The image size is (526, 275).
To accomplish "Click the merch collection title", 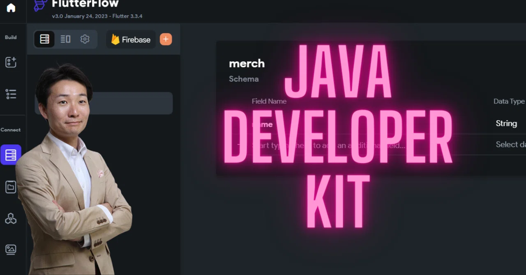I will coord(247,64).
